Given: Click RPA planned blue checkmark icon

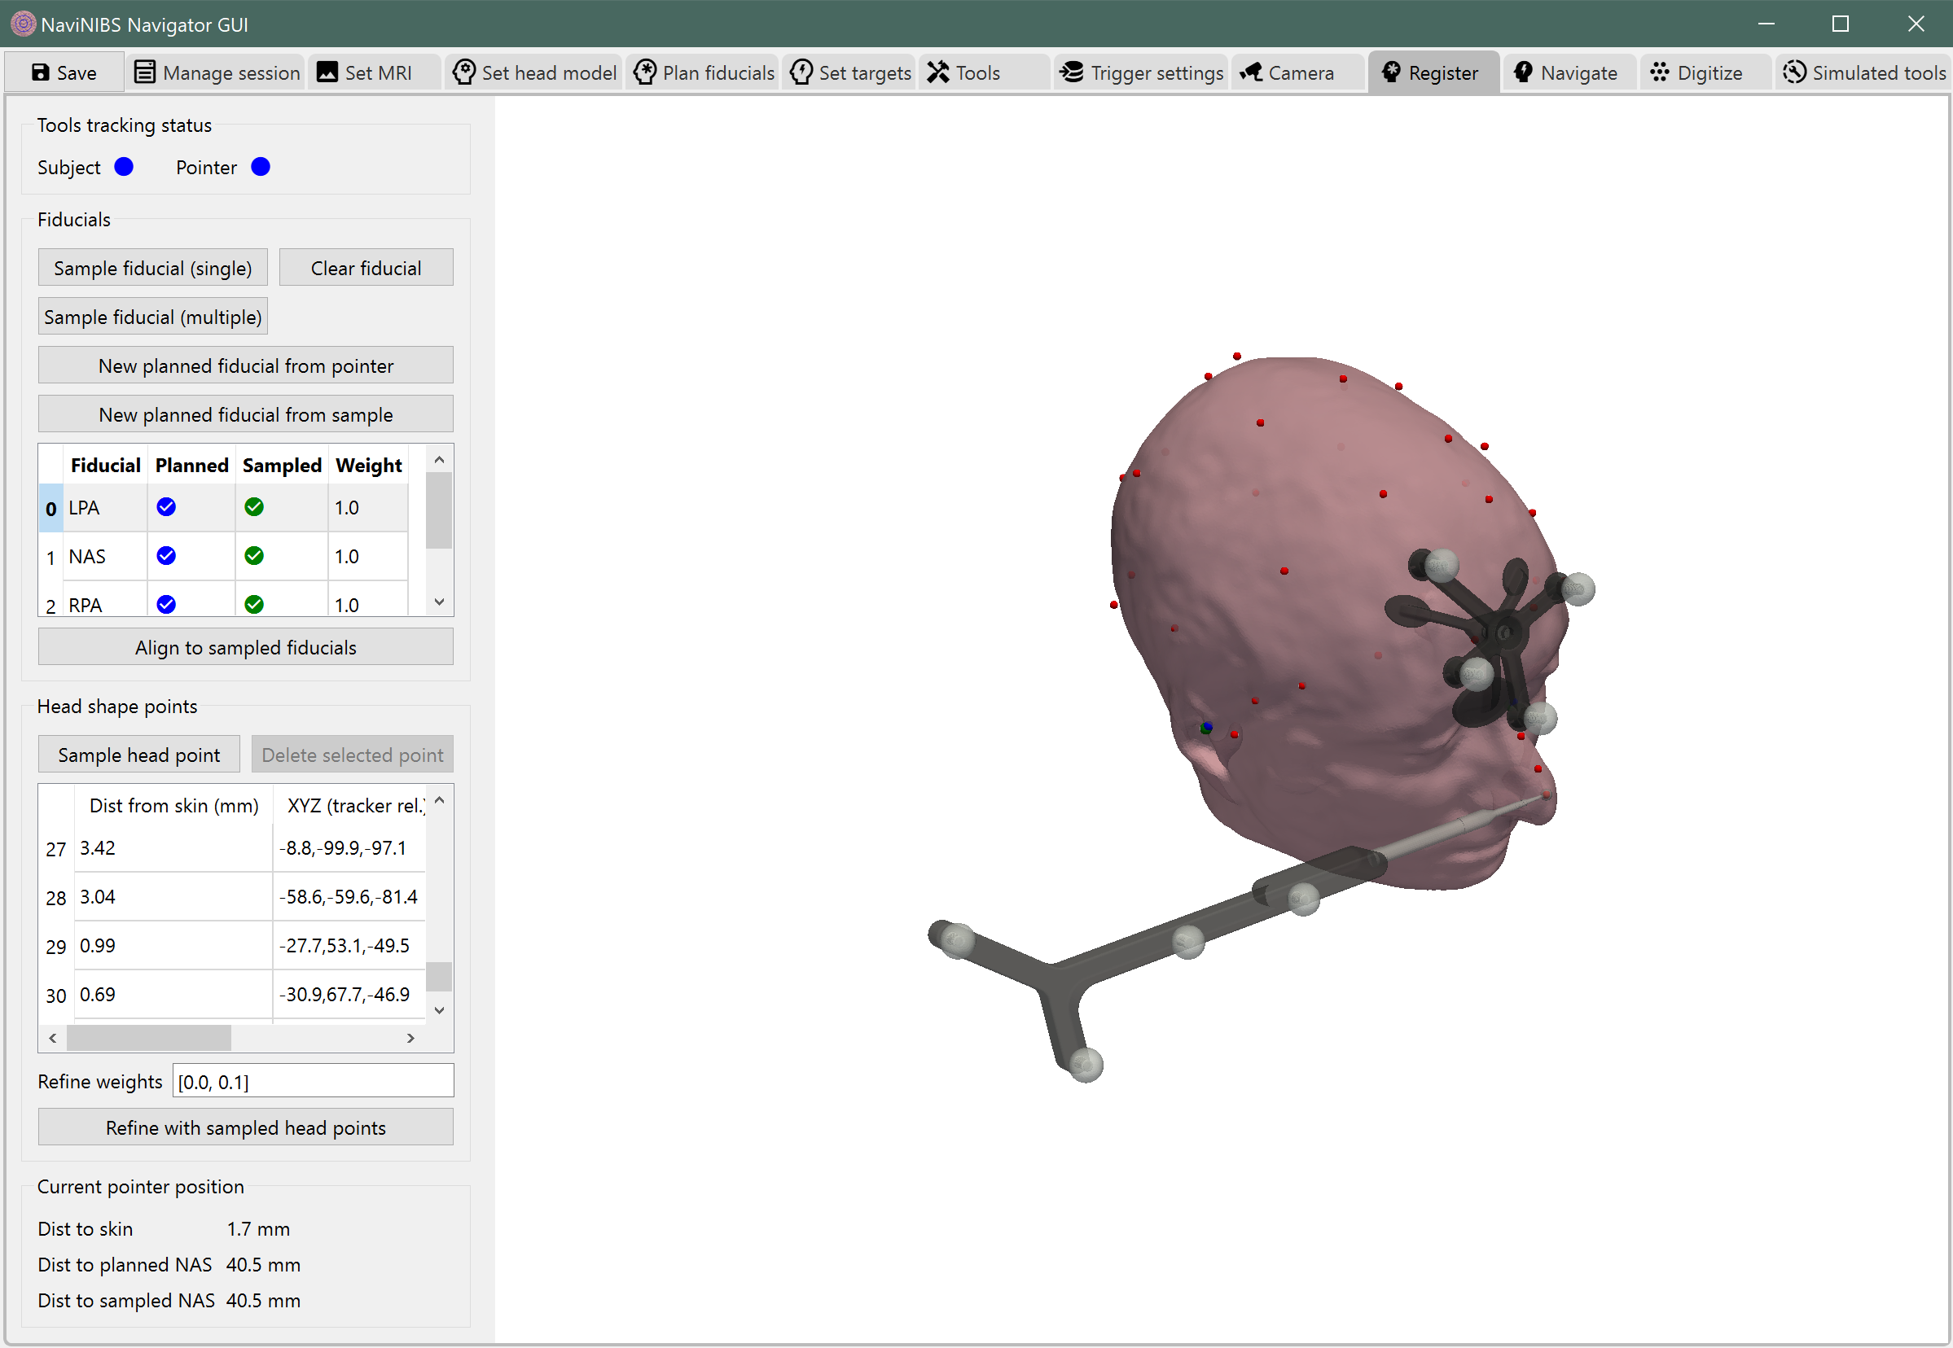Looking at the screenshot, I should [x=165, y=605].
